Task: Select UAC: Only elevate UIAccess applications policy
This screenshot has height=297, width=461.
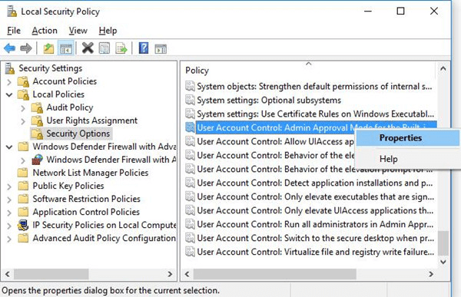Action: point(315,210)
